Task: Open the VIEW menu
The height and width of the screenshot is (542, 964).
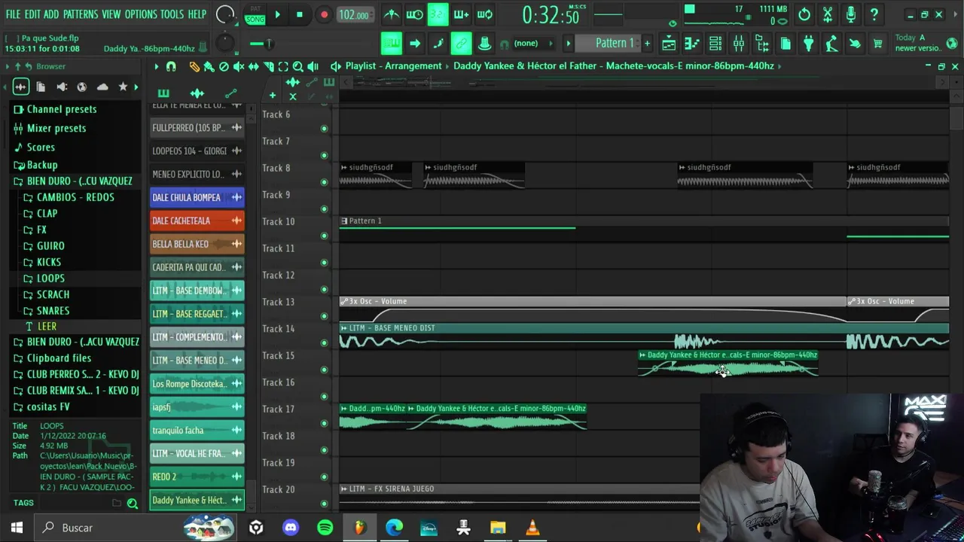Action: 111,14
